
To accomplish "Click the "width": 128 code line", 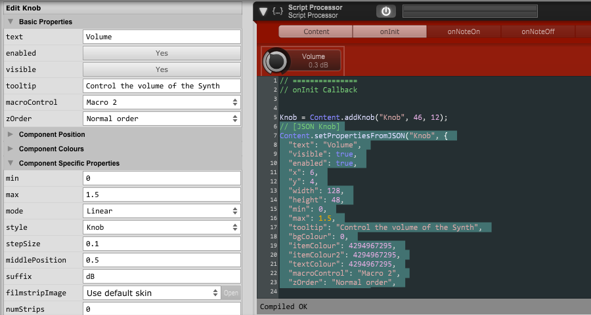I will 316,191.
